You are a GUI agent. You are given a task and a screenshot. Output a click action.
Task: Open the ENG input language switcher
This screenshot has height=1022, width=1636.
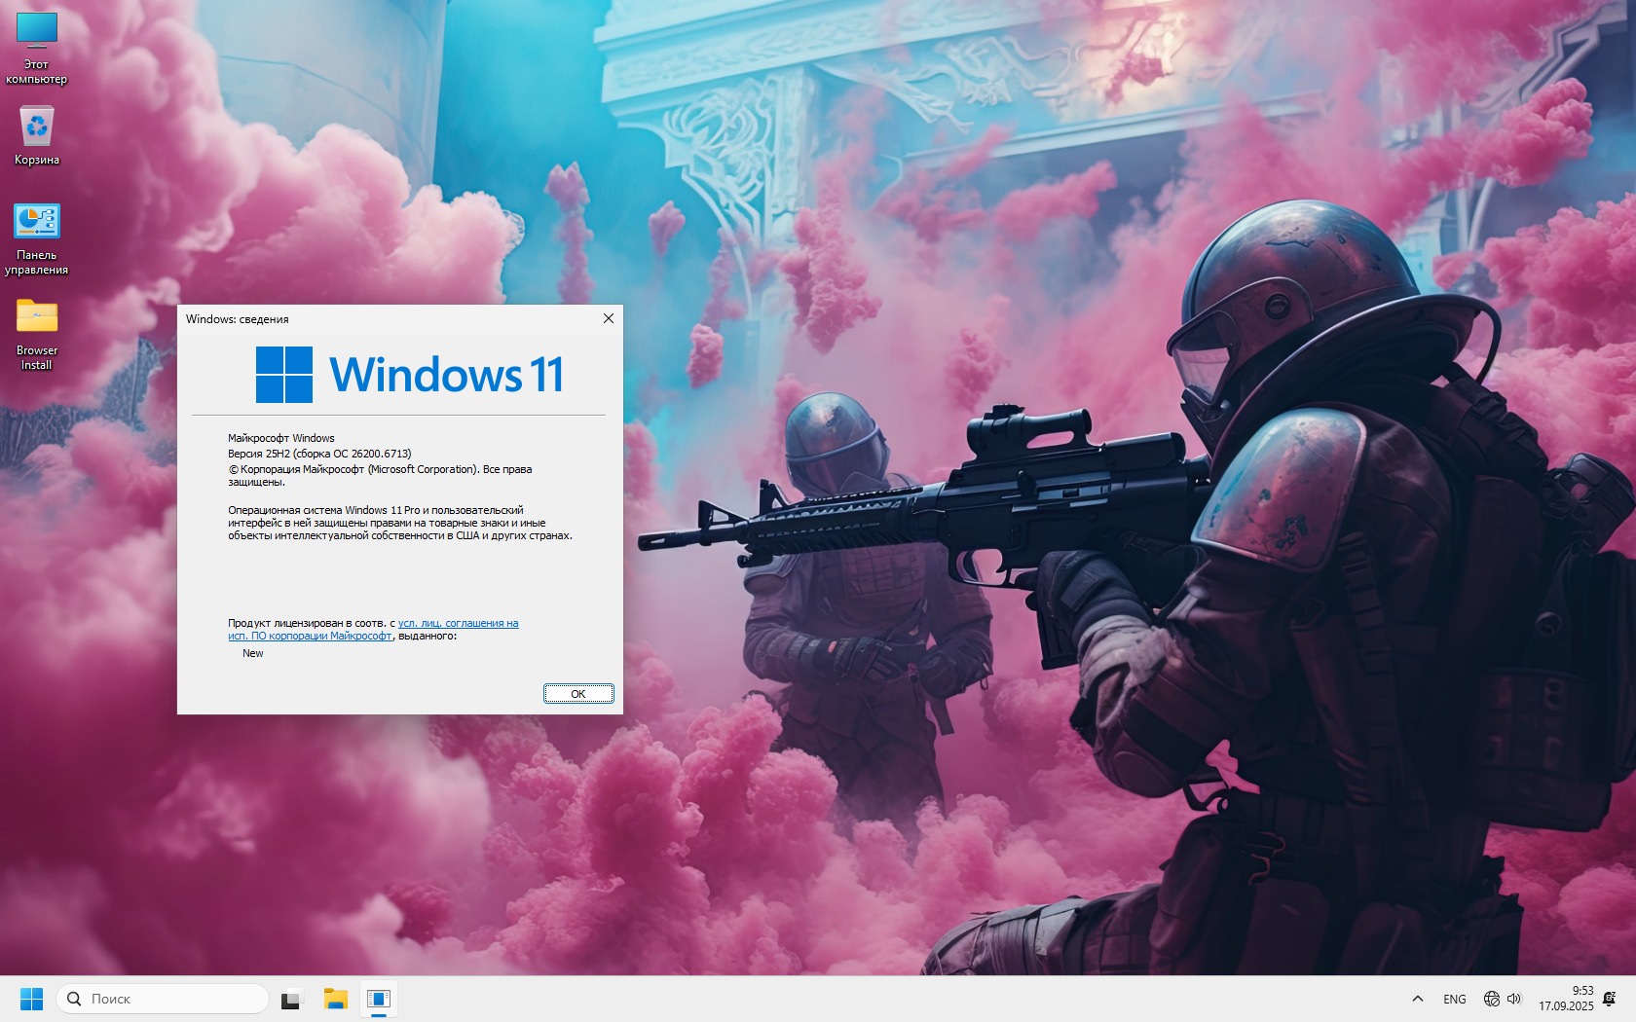click(x=1455, y=999)
